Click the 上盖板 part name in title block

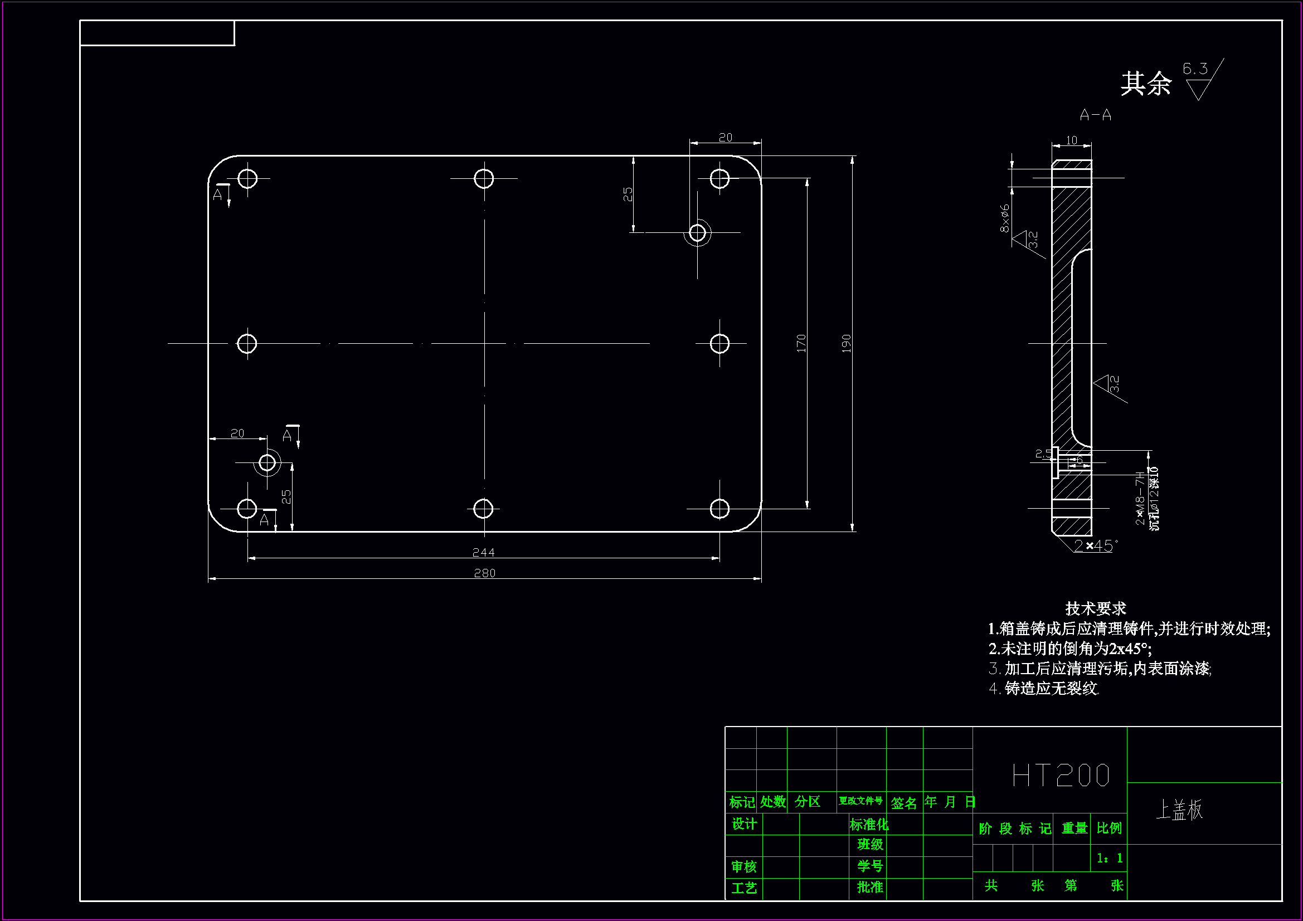coord(1179,810)
